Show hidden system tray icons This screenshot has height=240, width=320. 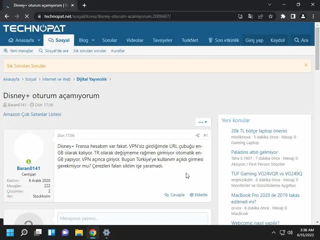point(274,232)
